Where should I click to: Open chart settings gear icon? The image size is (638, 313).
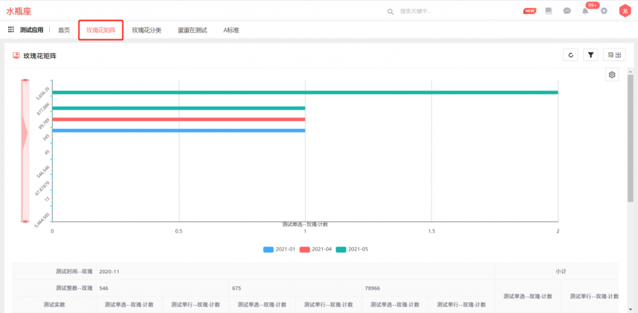612,75
